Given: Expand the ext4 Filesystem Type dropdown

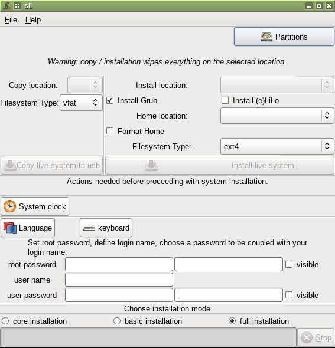Looking at the screenshot, I should click(x=277, y=146).
